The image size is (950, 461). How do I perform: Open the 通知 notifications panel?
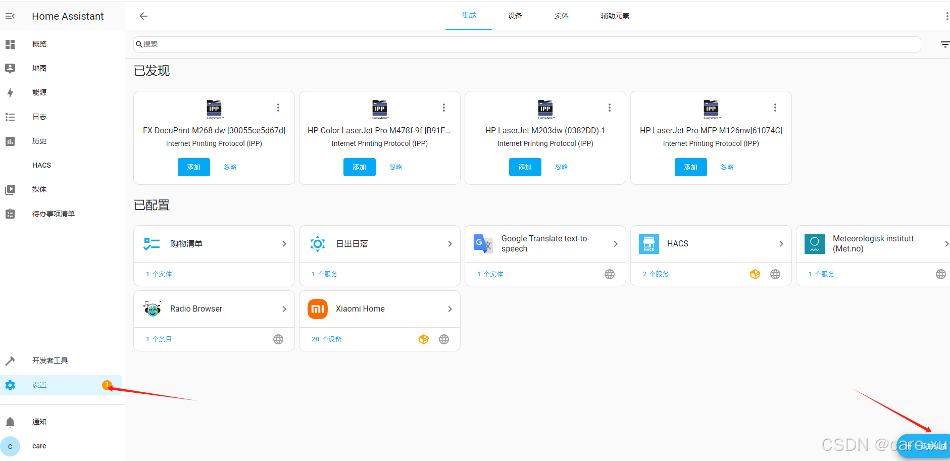pyautogui.click(x=61, y=422)
